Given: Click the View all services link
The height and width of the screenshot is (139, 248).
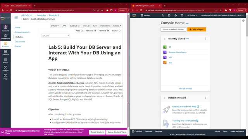Looking at the screenshot, I should (185, 88).
